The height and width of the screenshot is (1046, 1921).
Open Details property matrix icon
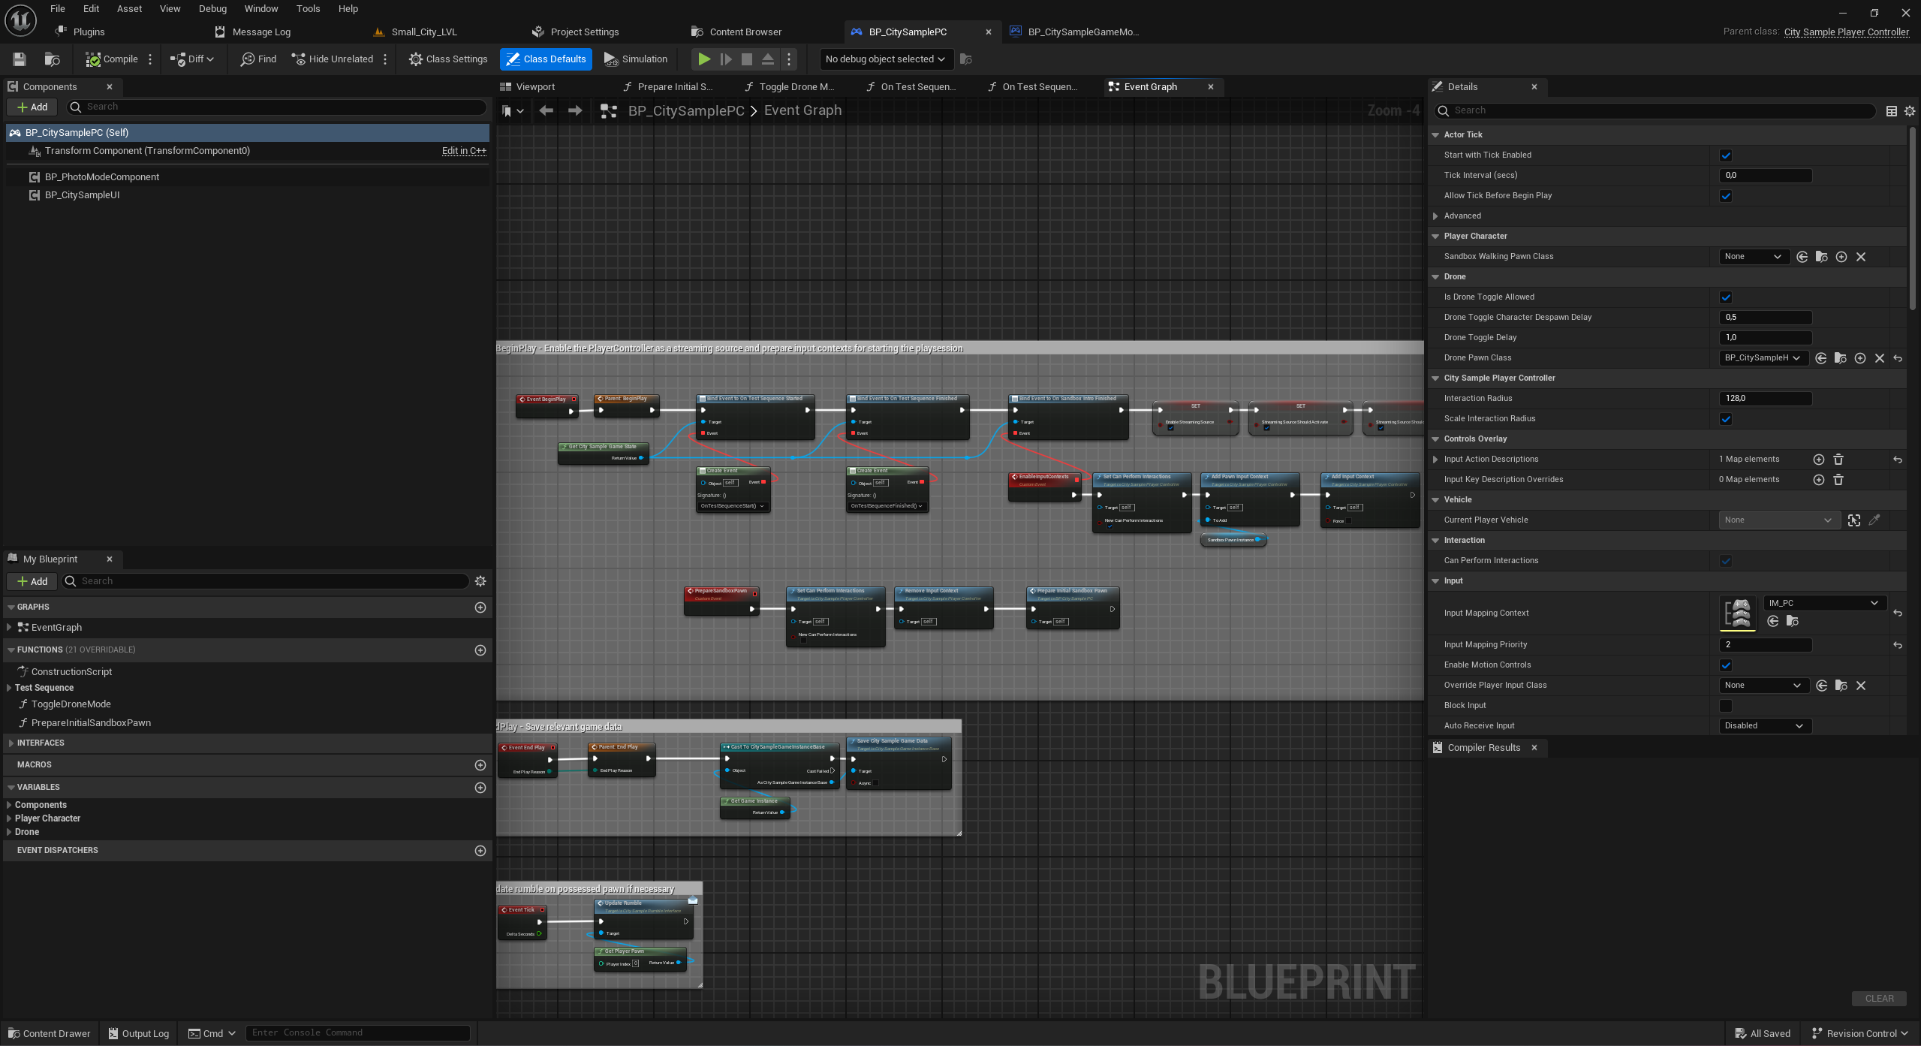point(1892,111)
